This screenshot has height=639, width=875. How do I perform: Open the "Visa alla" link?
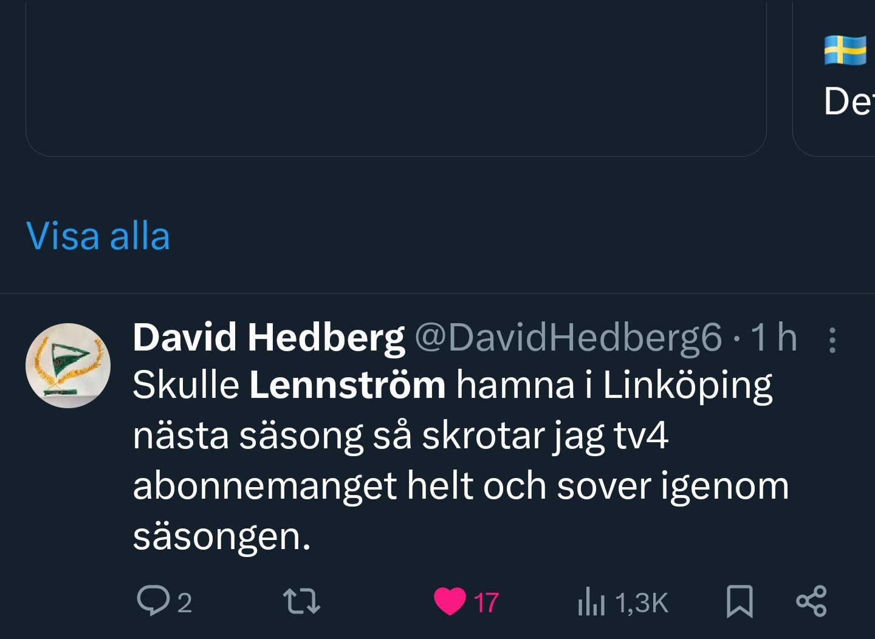point(98,236)
